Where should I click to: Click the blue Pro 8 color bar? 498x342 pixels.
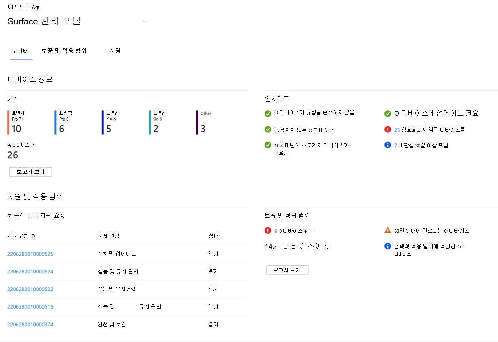click(x=55, y=122)
